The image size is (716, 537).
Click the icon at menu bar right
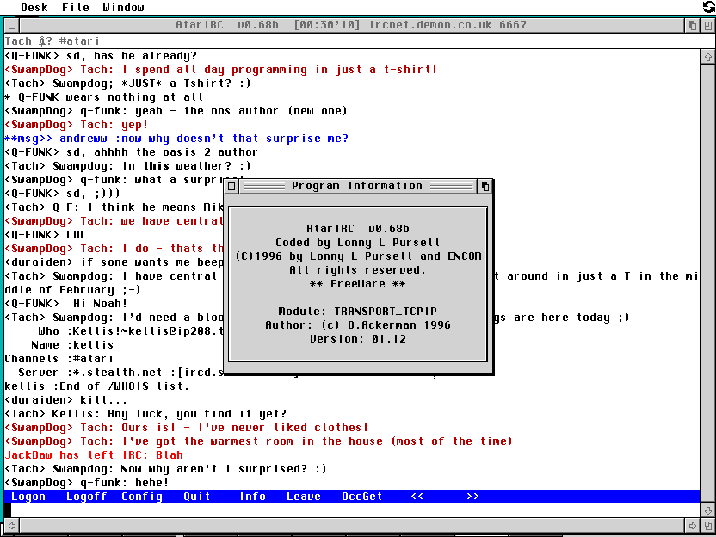pyautogui.click(x=709, y=7)
